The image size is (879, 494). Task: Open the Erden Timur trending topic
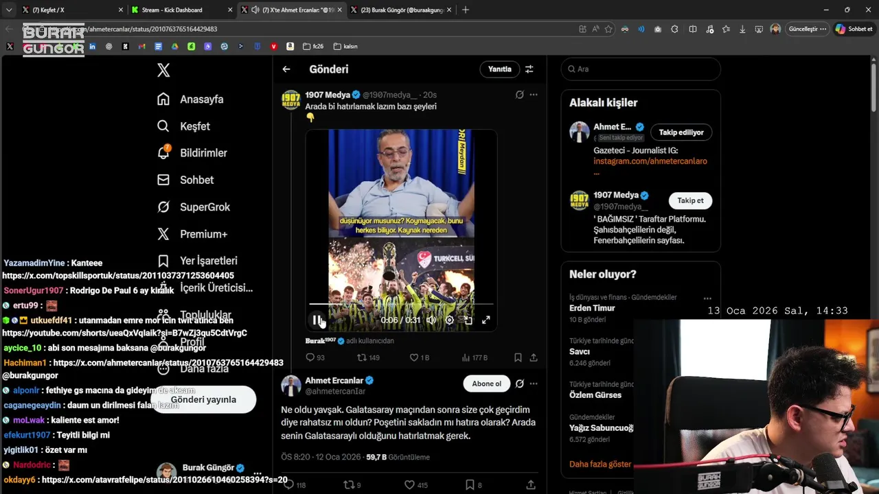click(592, 308)
